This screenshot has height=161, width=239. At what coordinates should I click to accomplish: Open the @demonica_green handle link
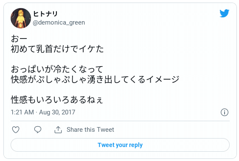click(x=59, y=22)
